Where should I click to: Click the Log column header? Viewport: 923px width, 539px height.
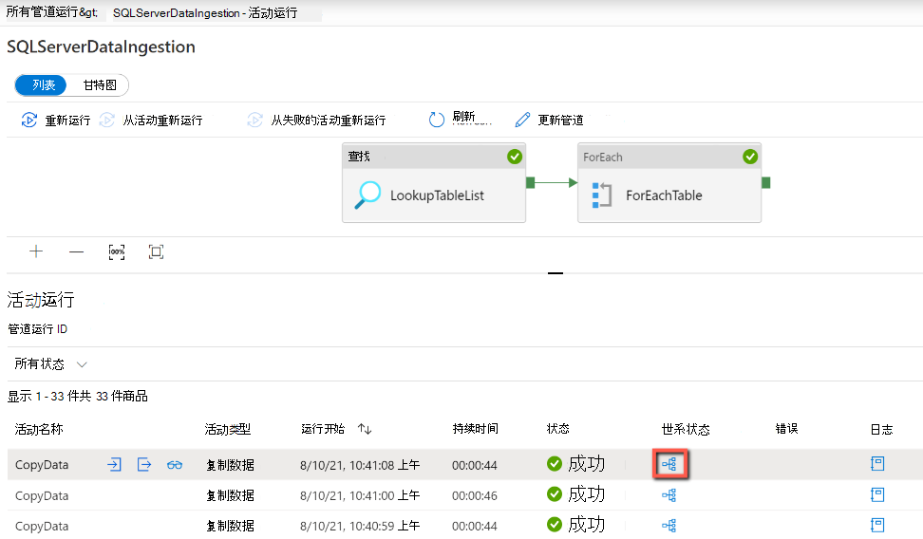click(x=881, y=430)
